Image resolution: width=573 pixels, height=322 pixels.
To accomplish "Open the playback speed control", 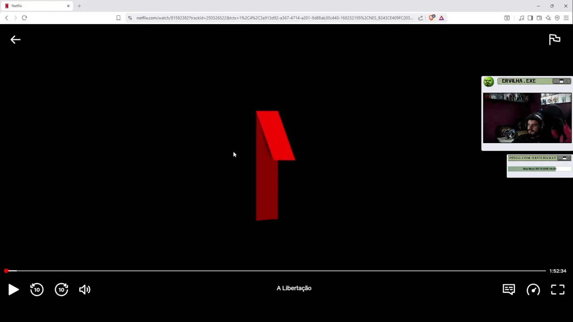I will [x=533, y=290].
